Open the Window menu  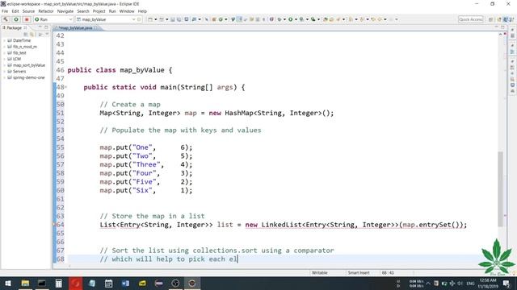127,11
